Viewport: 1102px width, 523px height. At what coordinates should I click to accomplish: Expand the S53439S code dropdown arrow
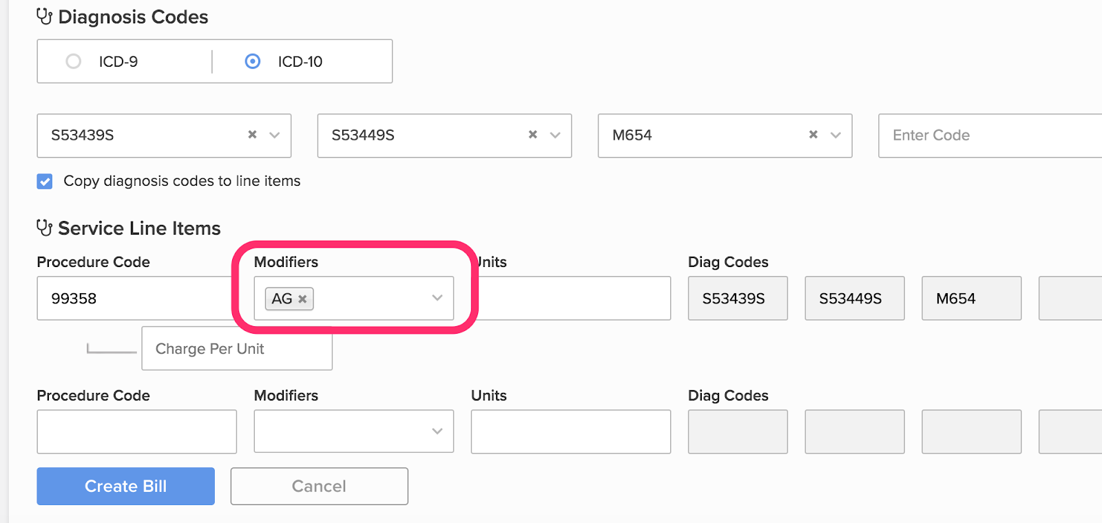275,135
